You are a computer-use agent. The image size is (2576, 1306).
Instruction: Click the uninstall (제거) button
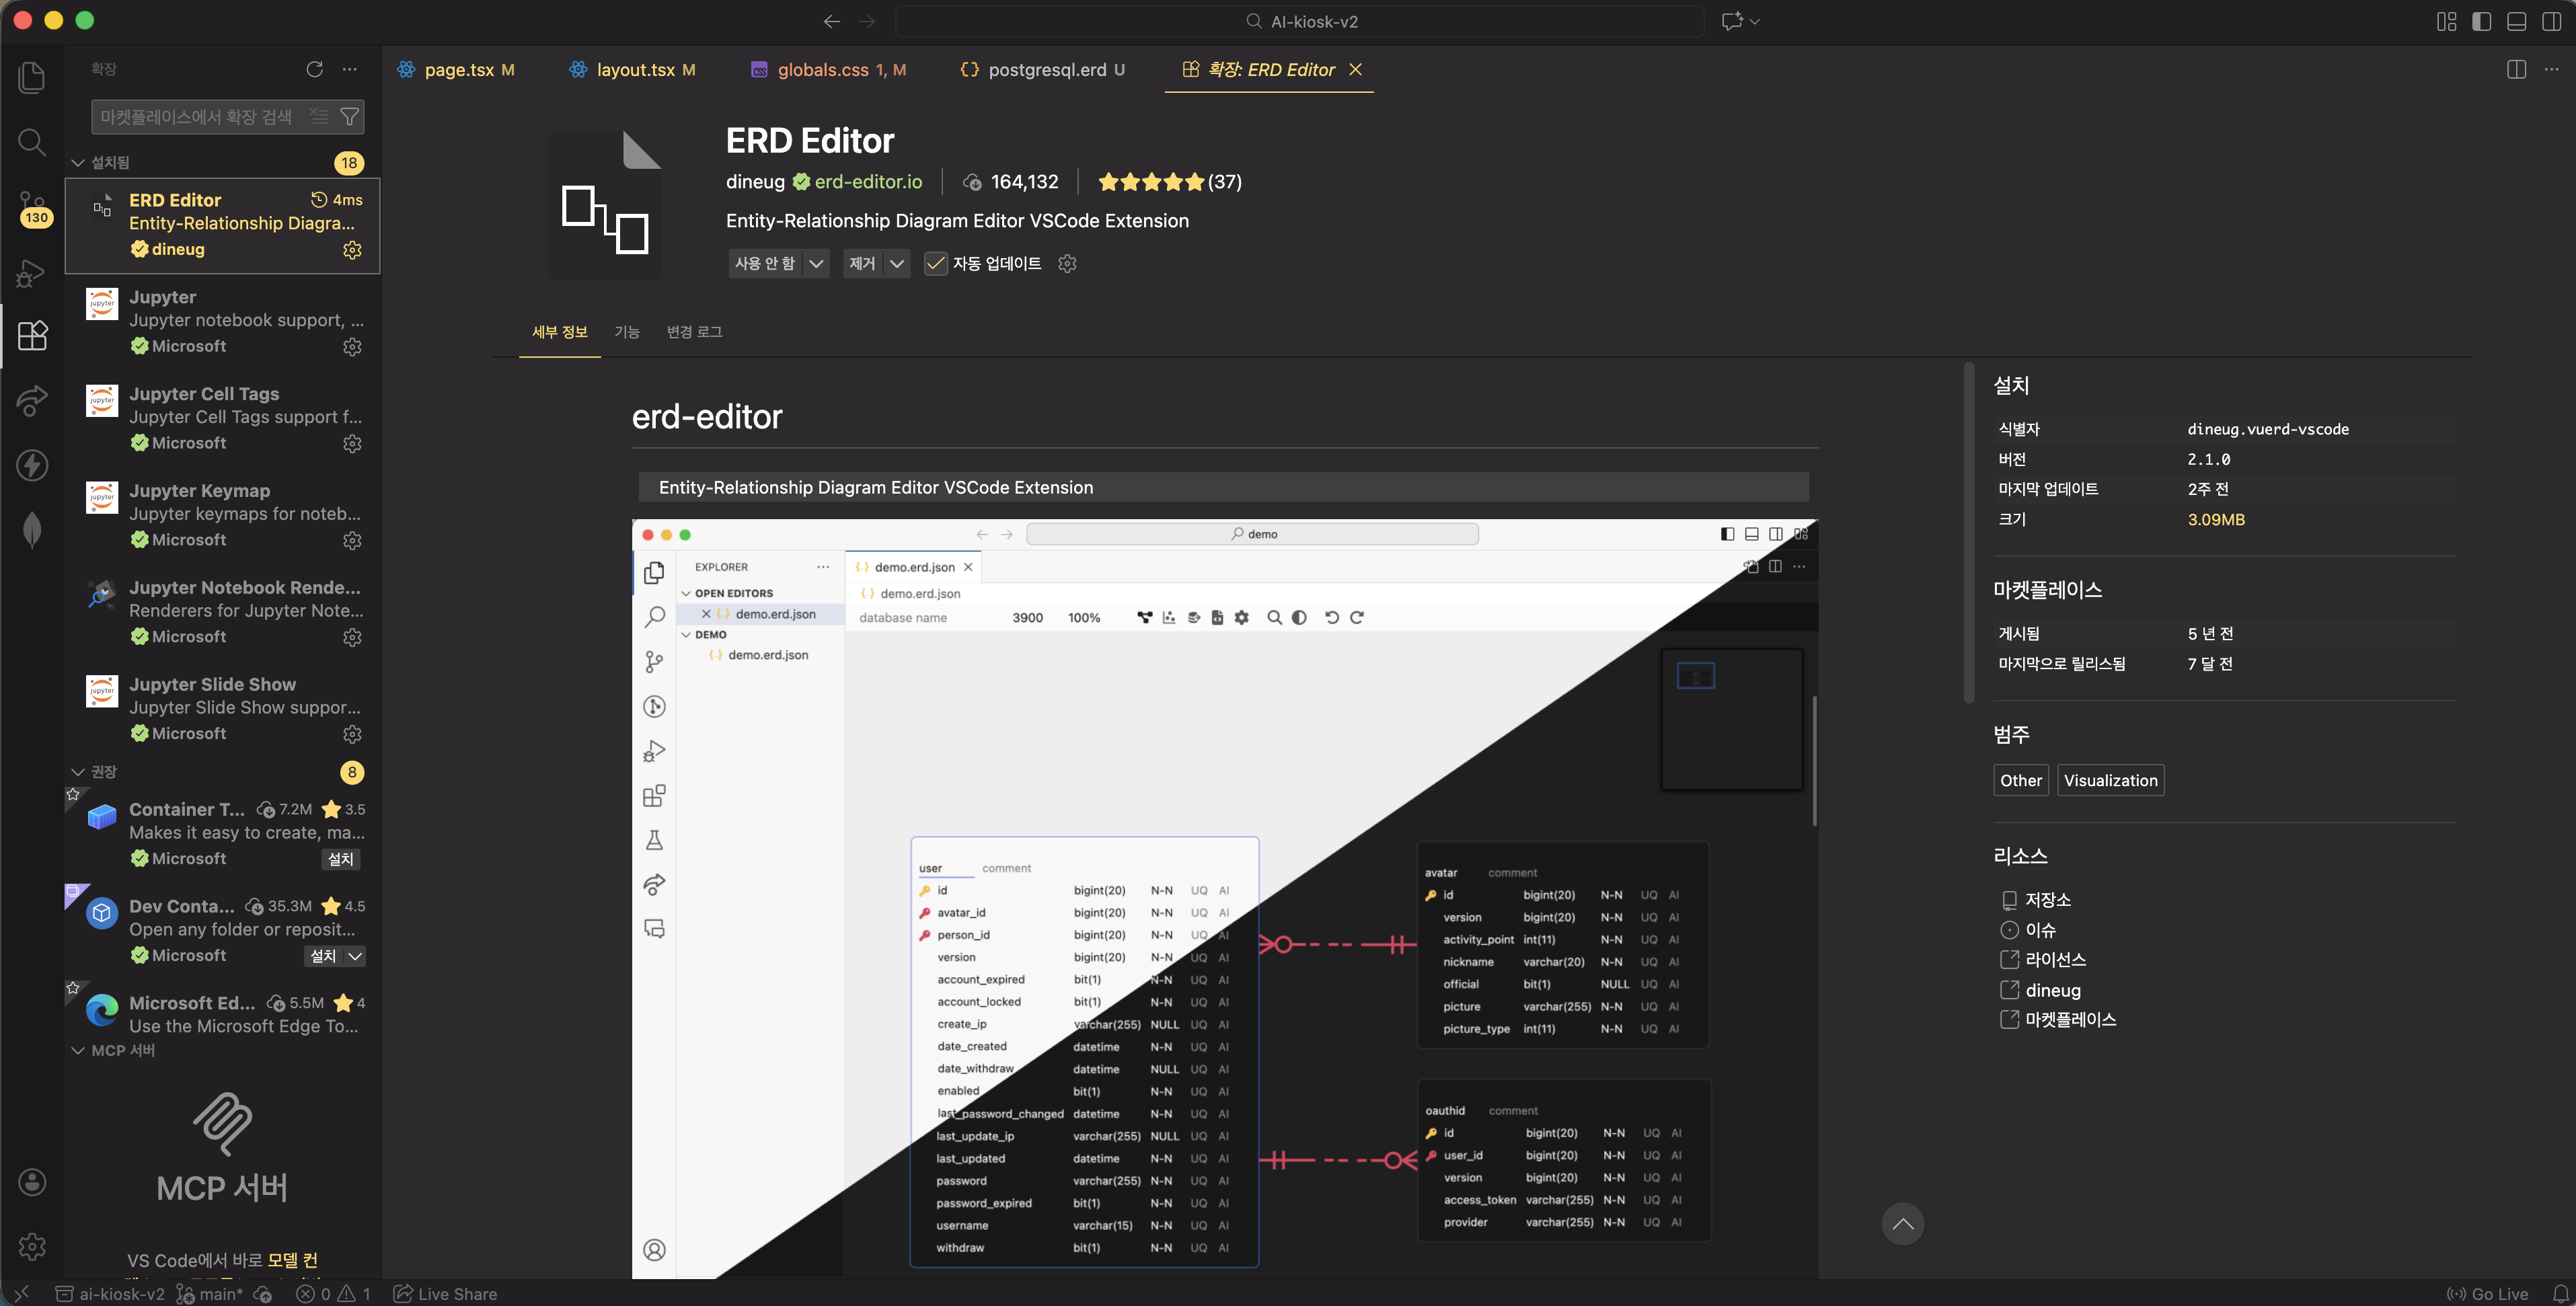click(862, 263)
